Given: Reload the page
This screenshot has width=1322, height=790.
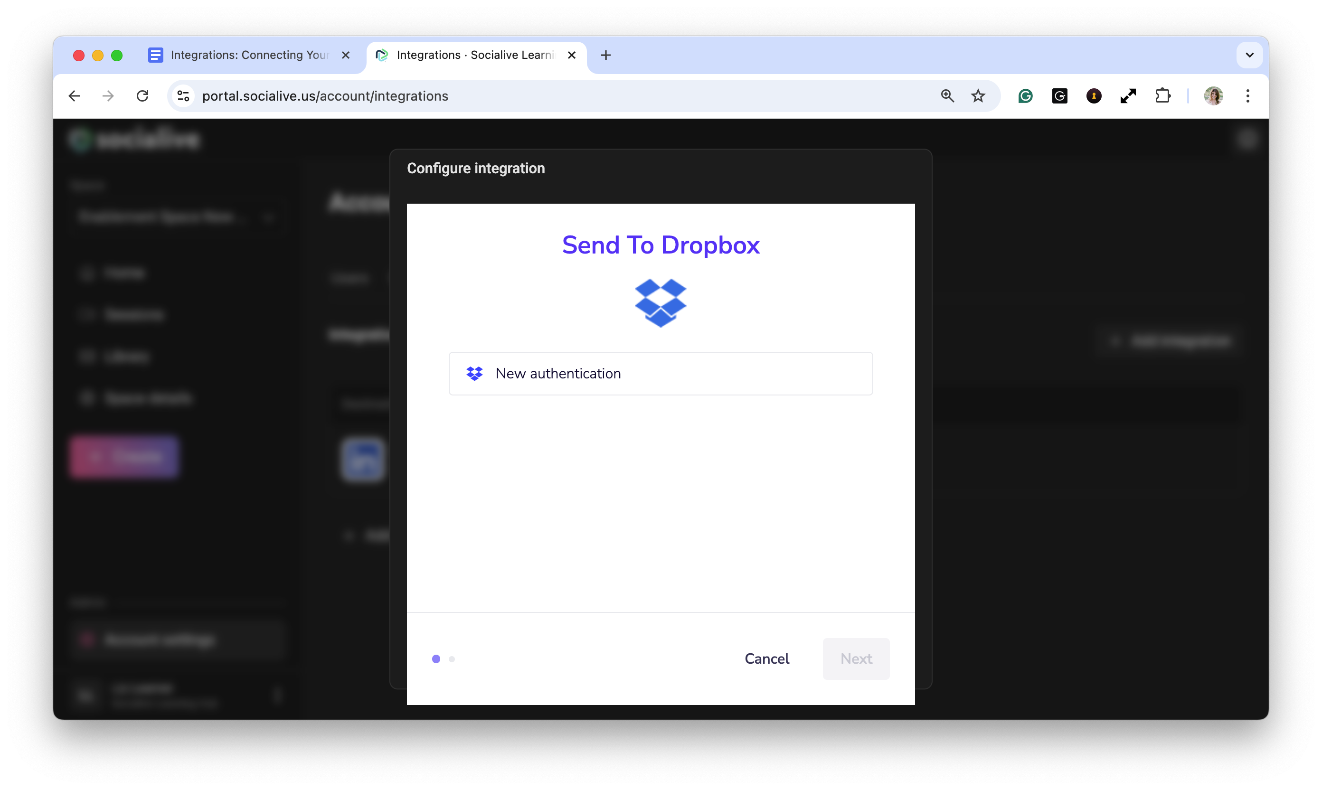Looking at the screenshot, I should click(x=142, y=96).
